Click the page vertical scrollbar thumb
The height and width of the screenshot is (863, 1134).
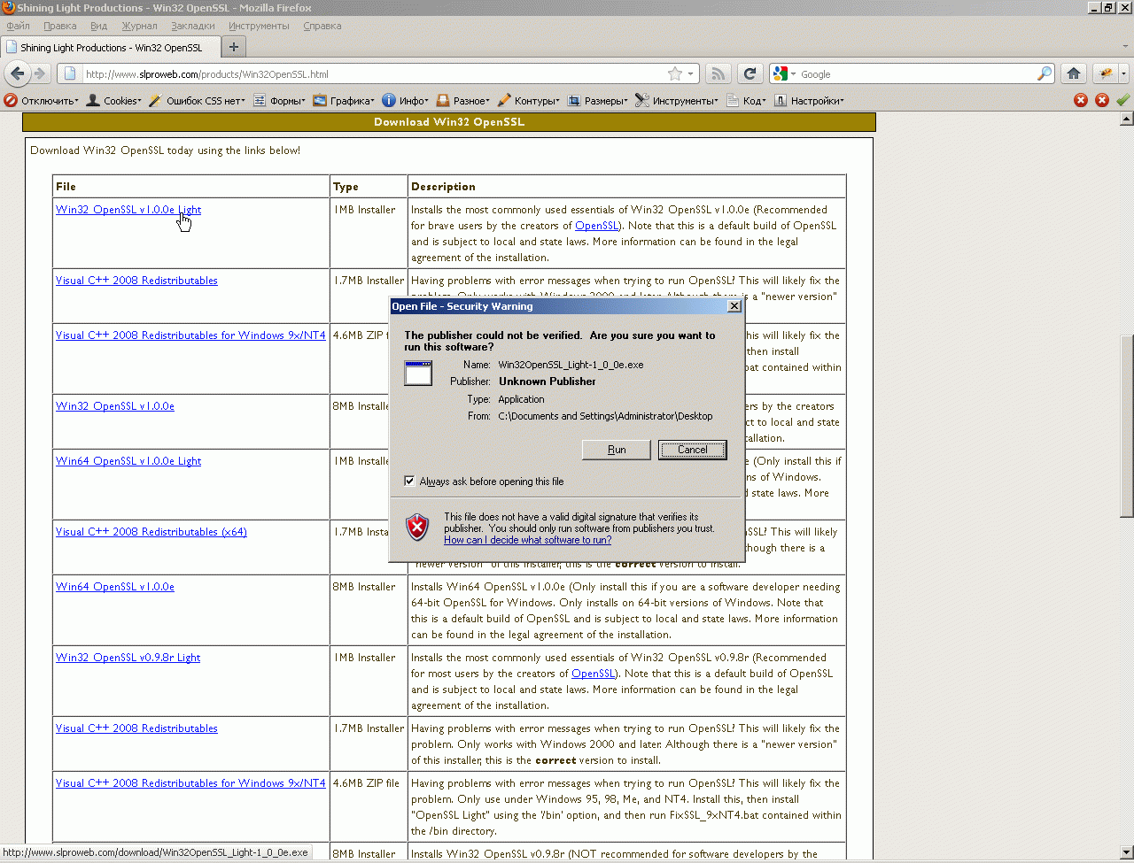(x=1127, y=426)
